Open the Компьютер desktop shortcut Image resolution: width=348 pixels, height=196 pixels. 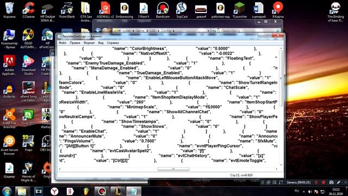pos(9,39)
